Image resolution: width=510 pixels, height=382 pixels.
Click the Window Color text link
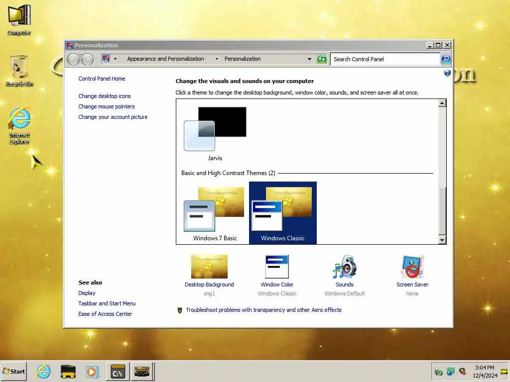click(277, 285)
